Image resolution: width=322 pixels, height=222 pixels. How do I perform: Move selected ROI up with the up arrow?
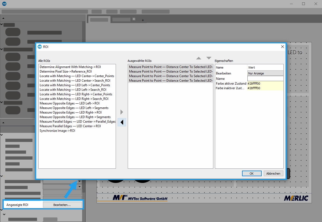pyautogui.click(x=199, y=58)
